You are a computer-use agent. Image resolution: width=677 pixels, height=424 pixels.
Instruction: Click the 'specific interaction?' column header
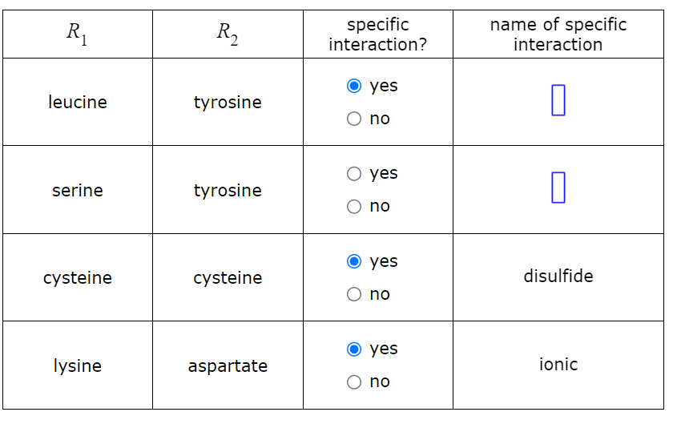378,34
